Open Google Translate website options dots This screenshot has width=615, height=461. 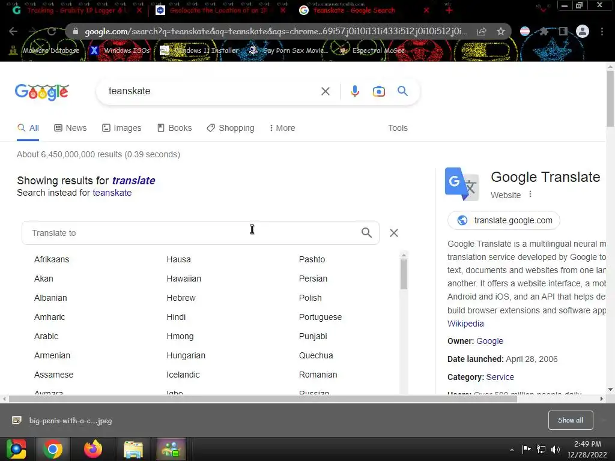[530, 194]
